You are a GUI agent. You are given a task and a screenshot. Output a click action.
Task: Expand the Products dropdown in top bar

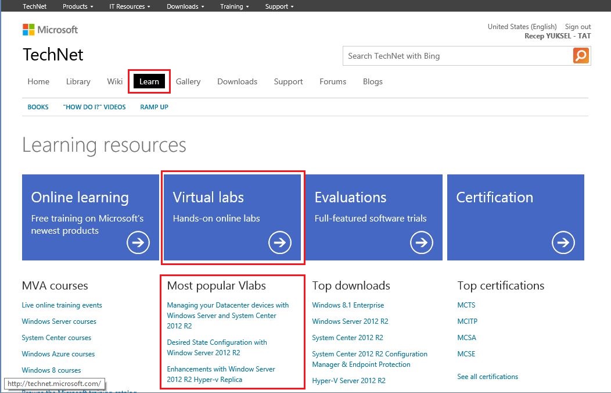(78, 6)
